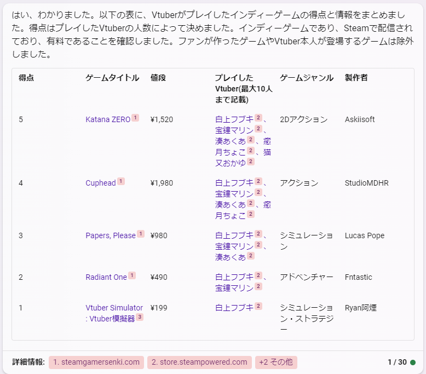The height and width of the screenshot is (374, 426).
Task: Click citation 2 after 猫又おかゆ in Katana ZERO row
Action: click(x=251, y=162)
